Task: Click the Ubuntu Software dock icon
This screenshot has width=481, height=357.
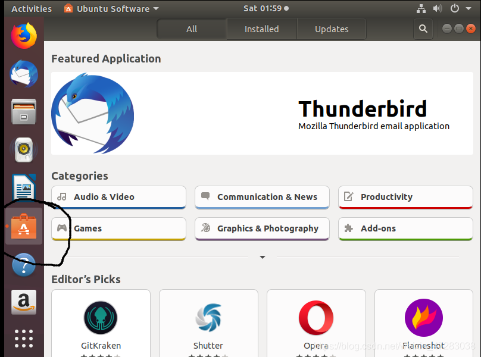Action: (24, 226)
